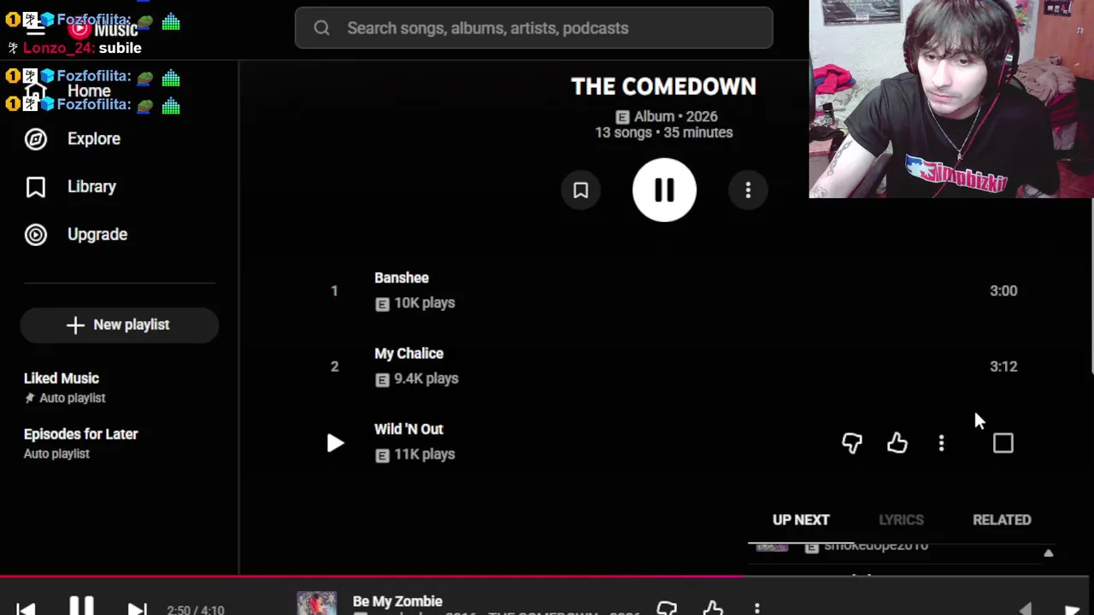This screenshot has width=1094, height=615.
Task: Like the Wild 'N Out track
Action: (897, 442)
